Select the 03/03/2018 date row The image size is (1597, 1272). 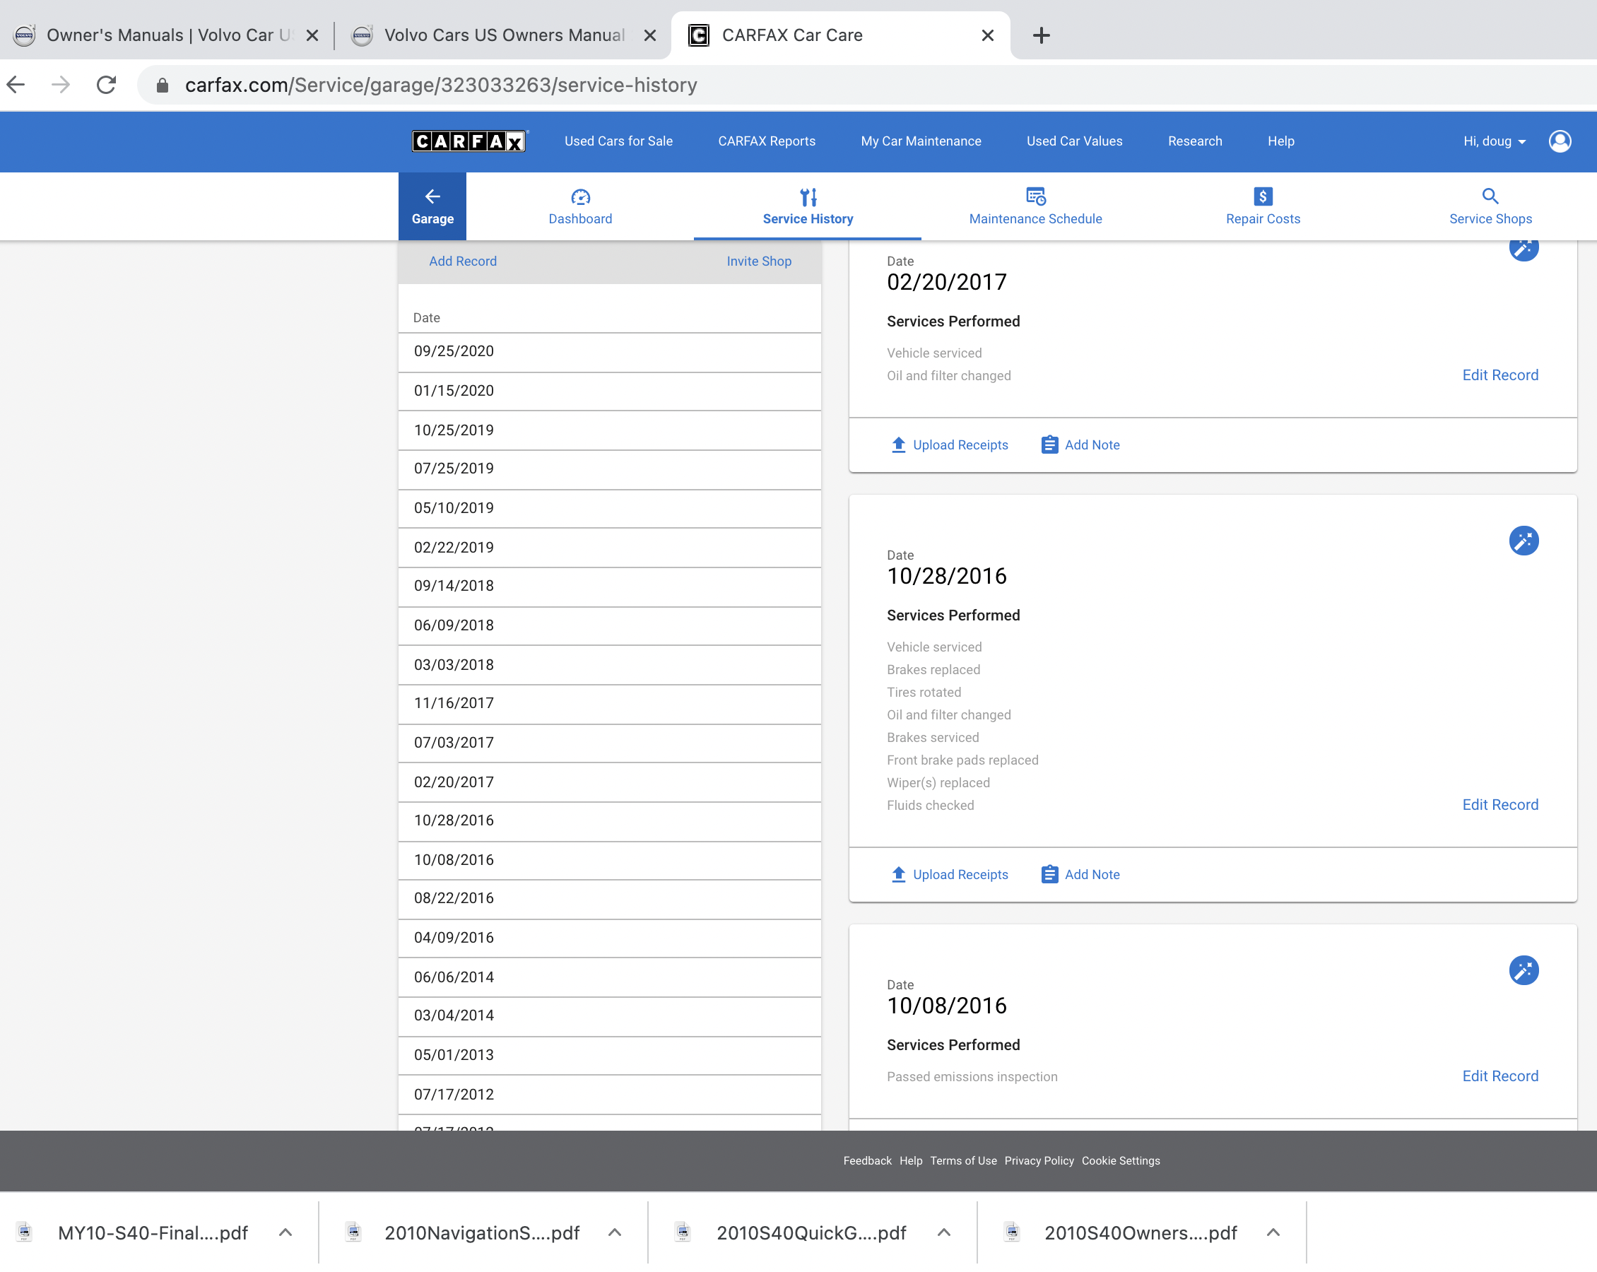coord(609,664)
